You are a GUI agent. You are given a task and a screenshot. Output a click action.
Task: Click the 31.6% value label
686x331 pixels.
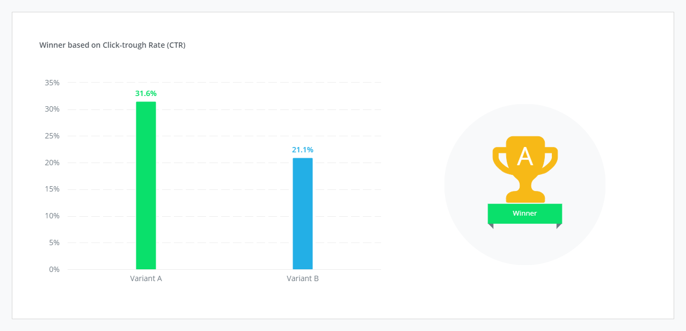pos(146,93)
